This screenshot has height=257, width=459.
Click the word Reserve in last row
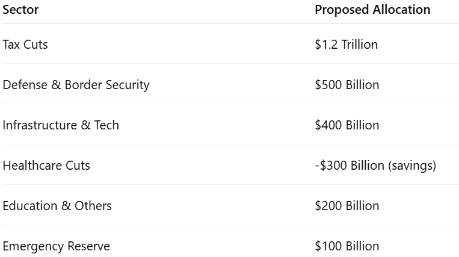88,246
